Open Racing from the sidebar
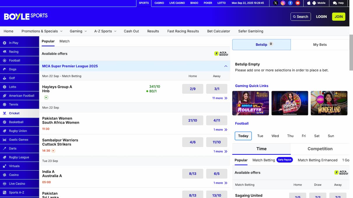The image size is (353, 198). 20,51
